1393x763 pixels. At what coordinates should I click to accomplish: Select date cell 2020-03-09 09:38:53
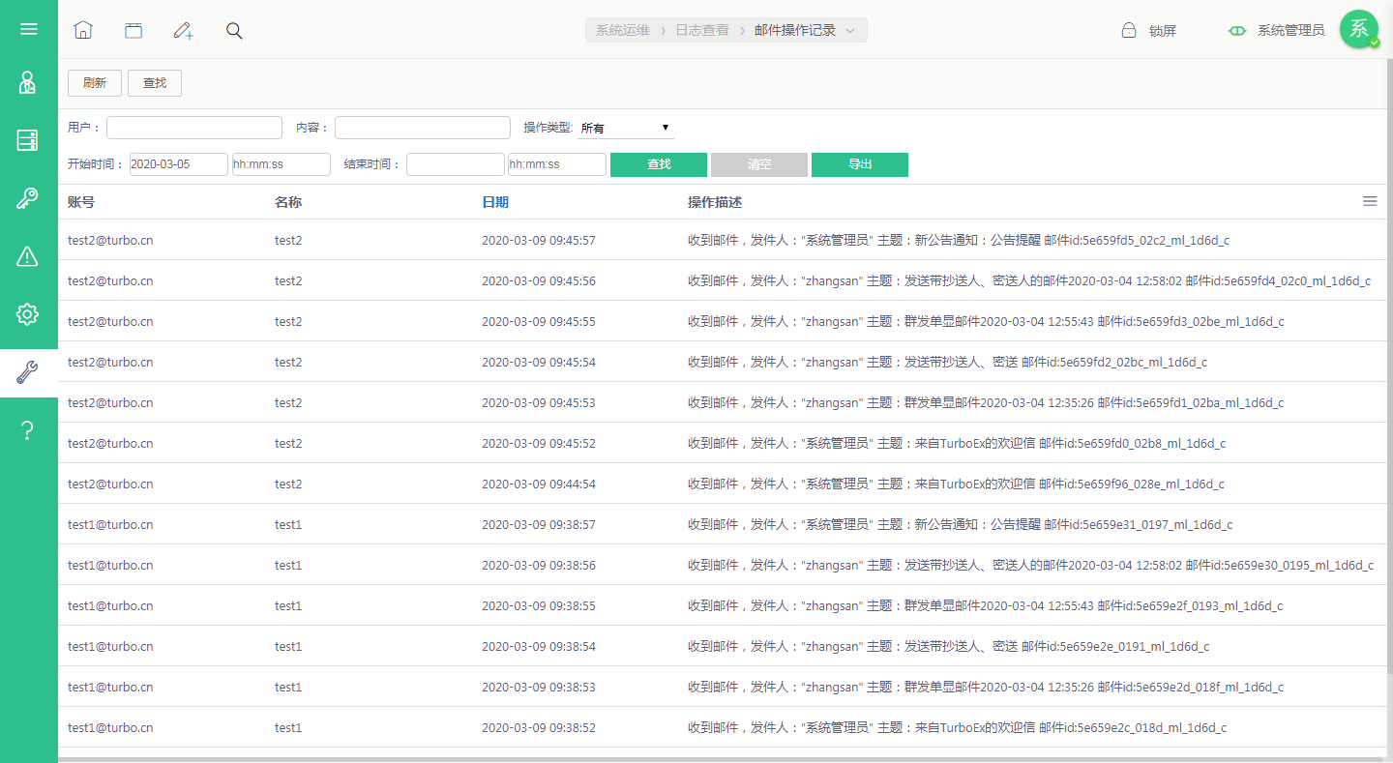(x=539, y=688)
